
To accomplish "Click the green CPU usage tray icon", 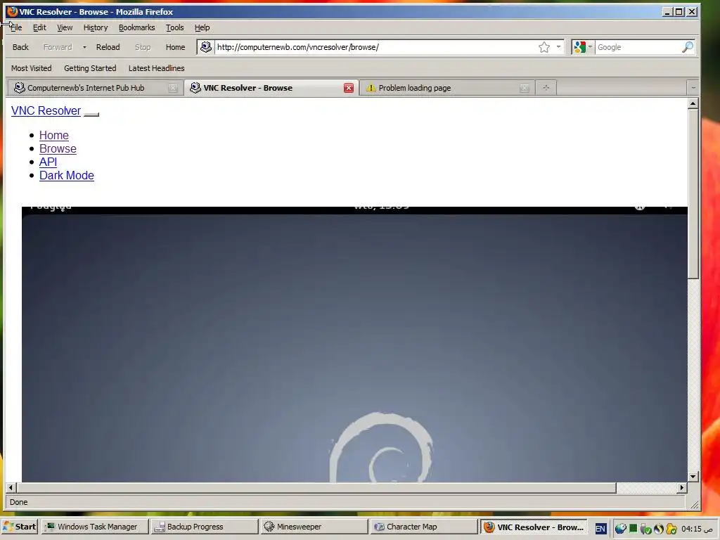I will pos(634,529).
